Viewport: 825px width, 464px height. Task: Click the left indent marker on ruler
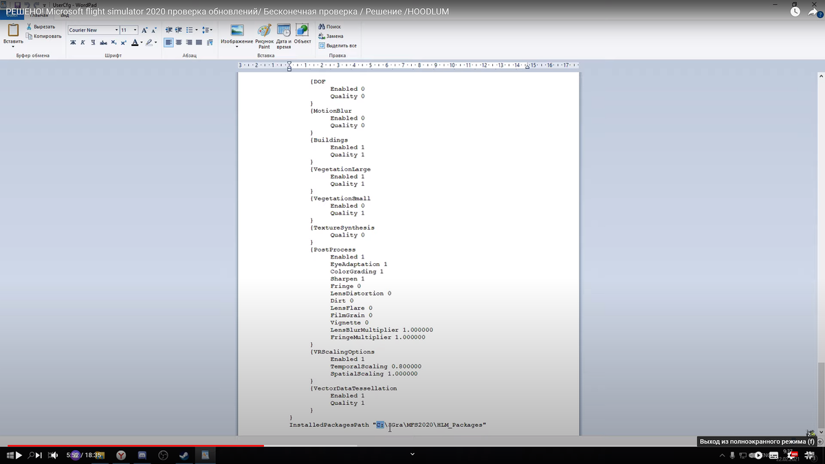[x=289, y=67]
